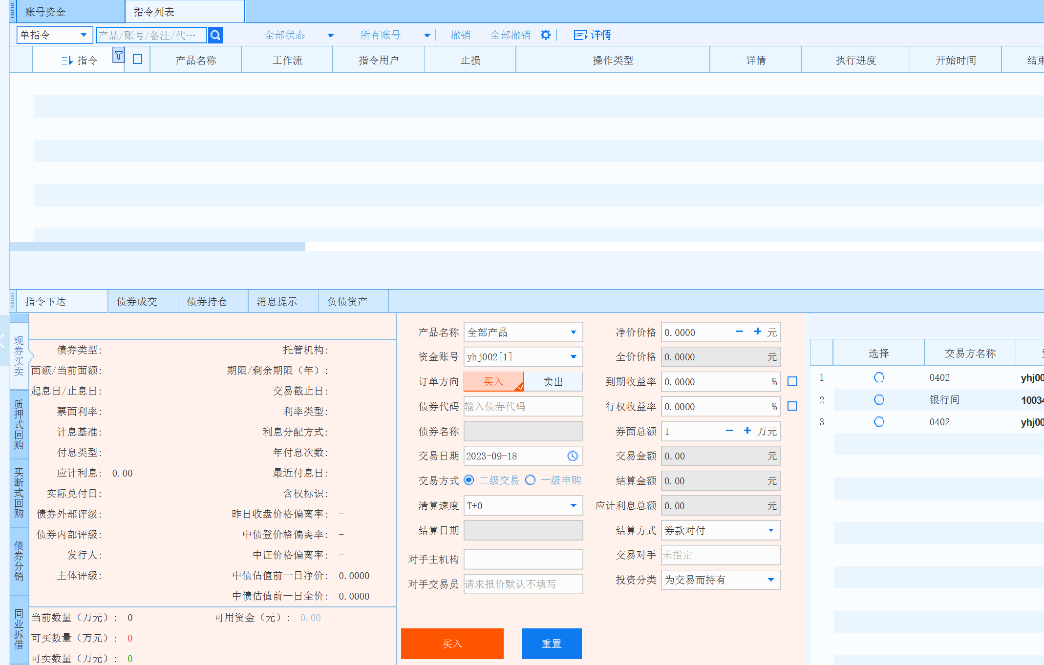Decrease 净价价格 with minus icon

[x=740, y=332]
